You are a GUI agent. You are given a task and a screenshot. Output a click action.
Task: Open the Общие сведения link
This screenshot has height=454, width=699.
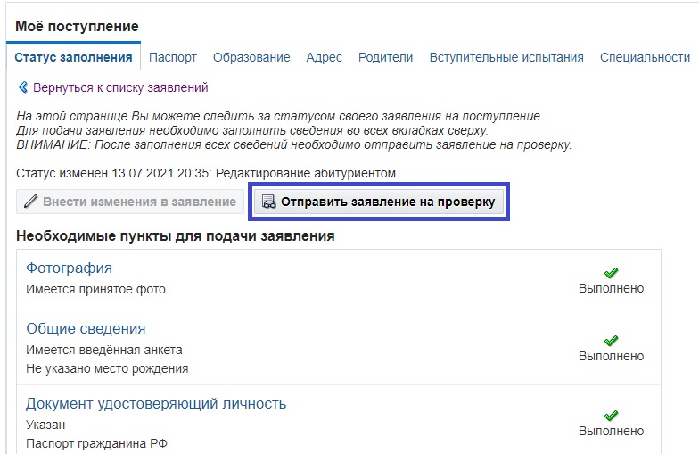click(x=86, y=328)
